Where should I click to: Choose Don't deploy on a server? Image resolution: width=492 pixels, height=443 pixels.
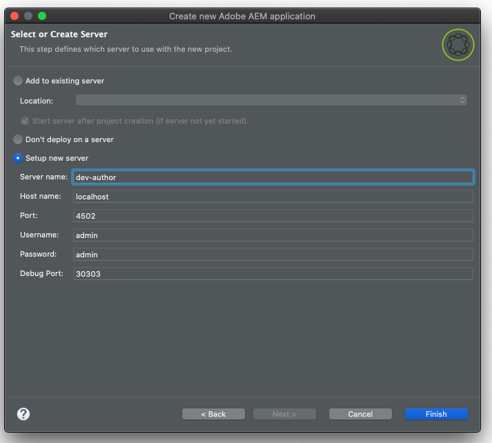pyautogui.click(x=18, y=139)
